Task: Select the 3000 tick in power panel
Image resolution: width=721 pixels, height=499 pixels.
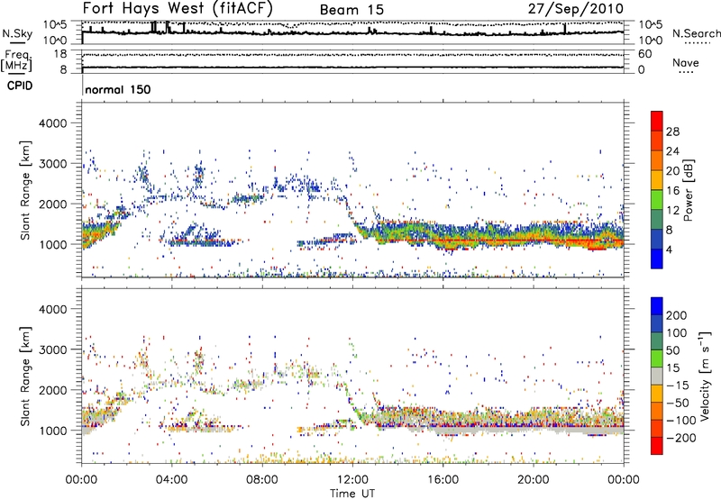Action: pos(52,164)
